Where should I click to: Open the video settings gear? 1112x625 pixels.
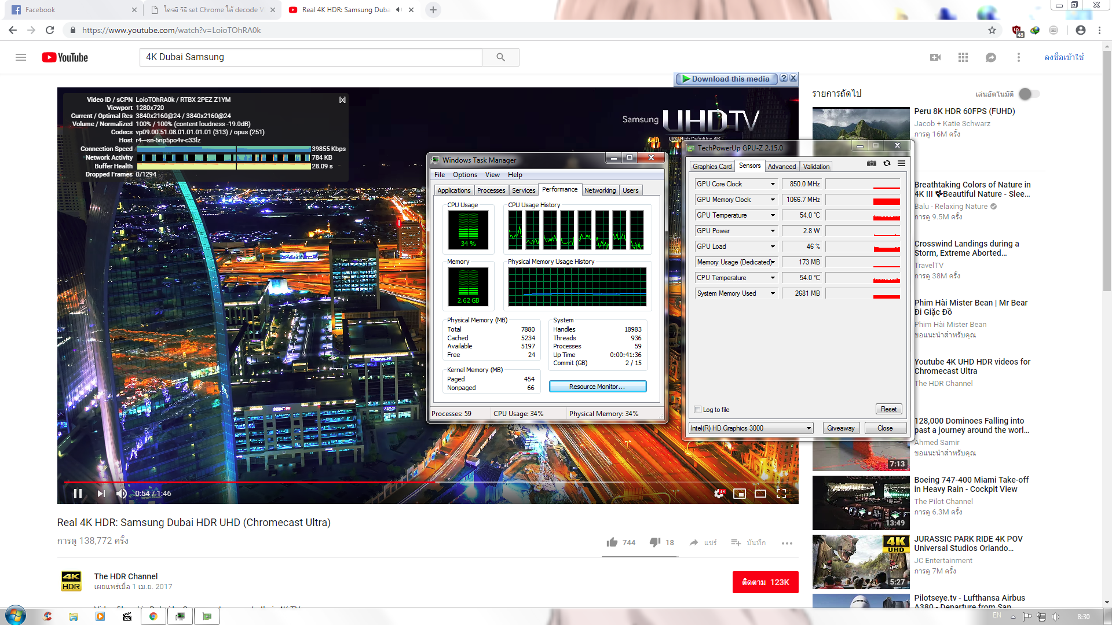point(719,494)
